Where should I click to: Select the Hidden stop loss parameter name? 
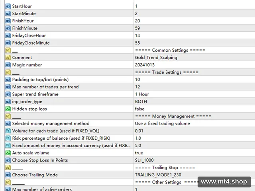coord(29,109)
